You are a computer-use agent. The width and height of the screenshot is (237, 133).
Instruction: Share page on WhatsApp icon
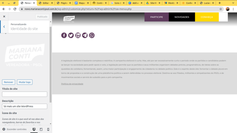click(x=92, y=35)
